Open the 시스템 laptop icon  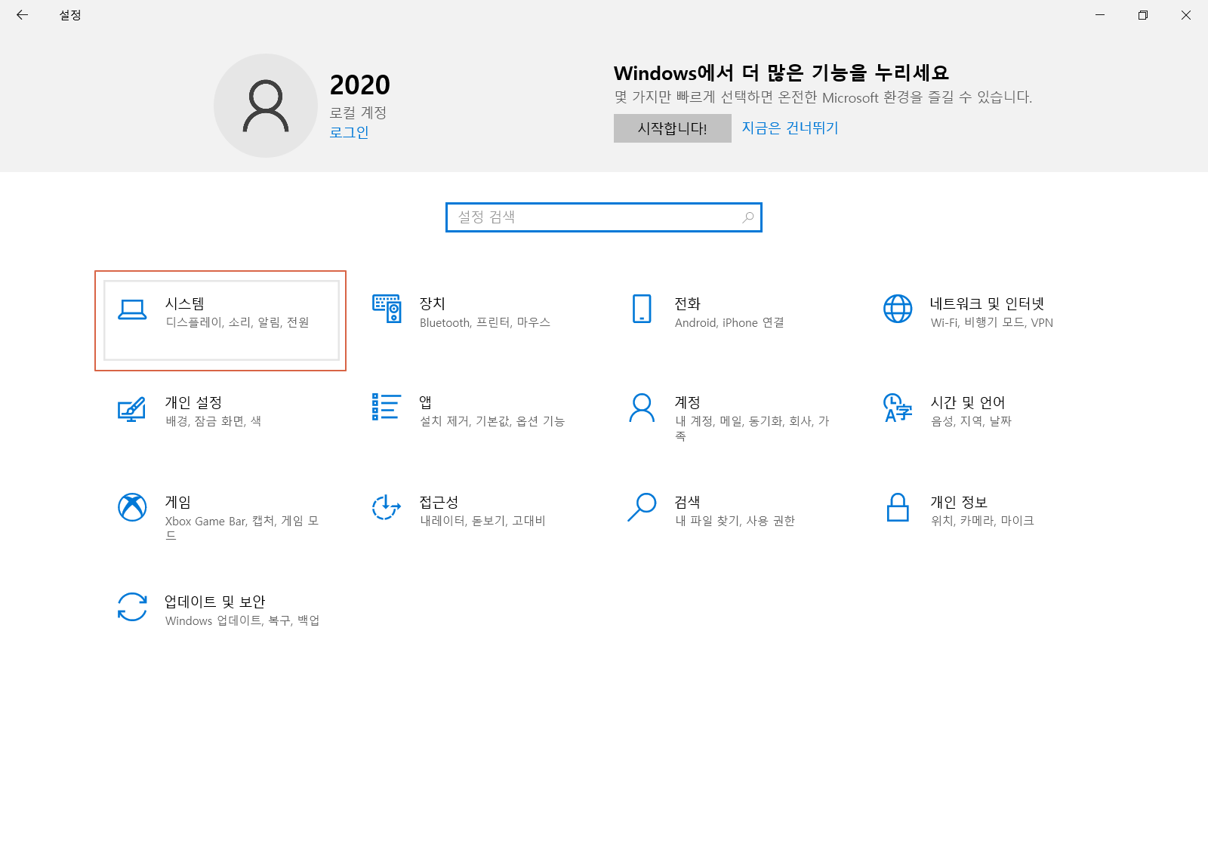tap(132, 310)
